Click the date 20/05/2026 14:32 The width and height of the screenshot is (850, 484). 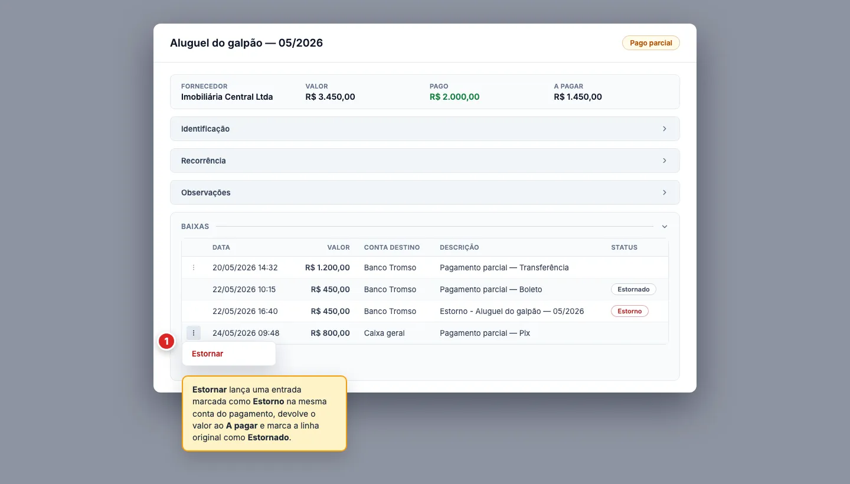click(x=245, y=267)
